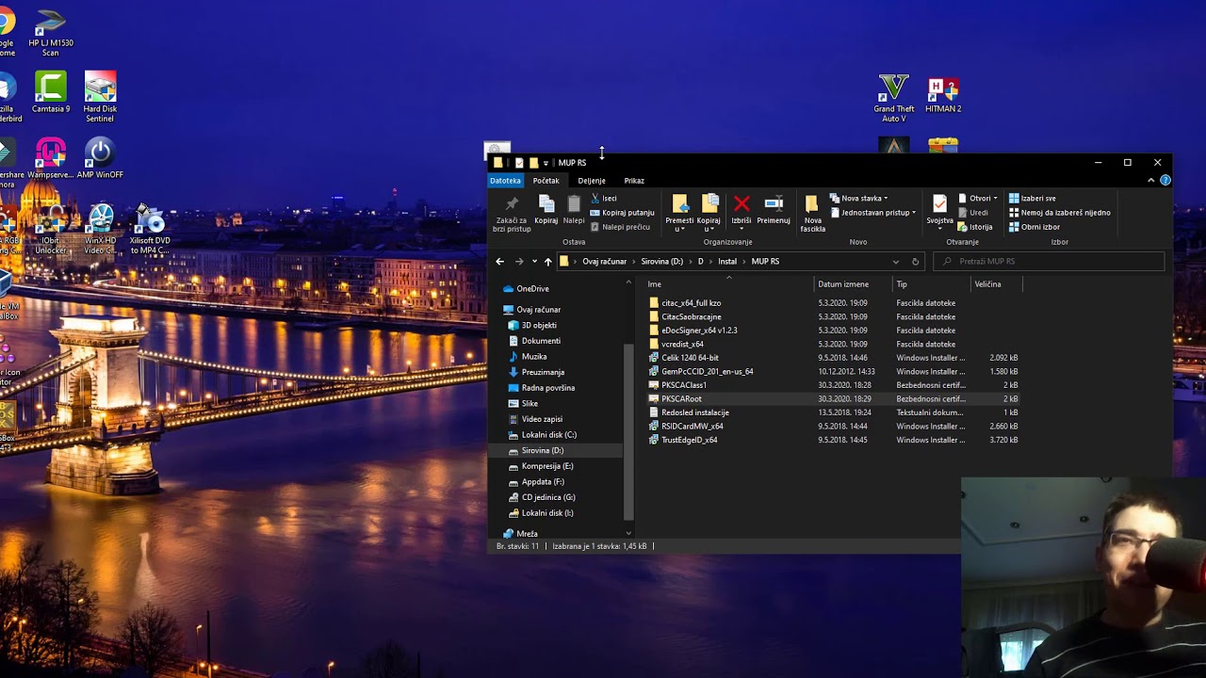This screenshot has height=678, width=1206.
Task: Delete selection with the red X Izbriši icon
Action: tap(742, 203)
